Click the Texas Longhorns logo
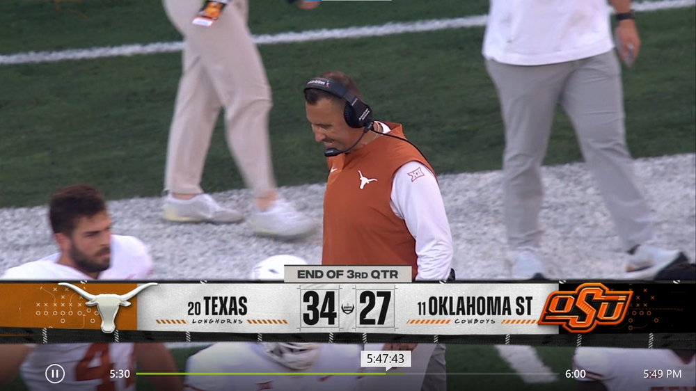The height and width of the screenshot is (391, 696). click(x=107, y=306)
